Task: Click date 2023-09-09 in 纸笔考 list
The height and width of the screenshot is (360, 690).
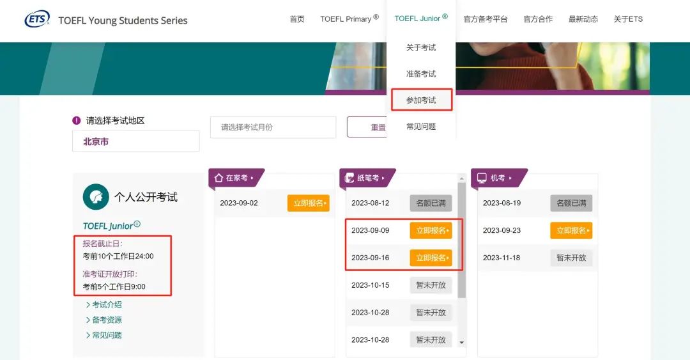Action: point(370,230)
